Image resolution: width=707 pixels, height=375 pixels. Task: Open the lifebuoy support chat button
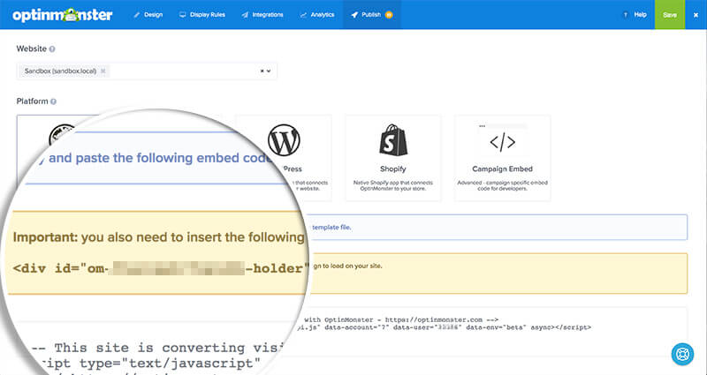click(x=682, y=354)
